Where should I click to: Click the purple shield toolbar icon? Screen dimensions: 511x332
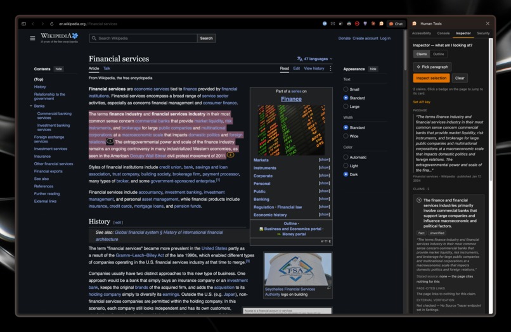tap(365, 24)
